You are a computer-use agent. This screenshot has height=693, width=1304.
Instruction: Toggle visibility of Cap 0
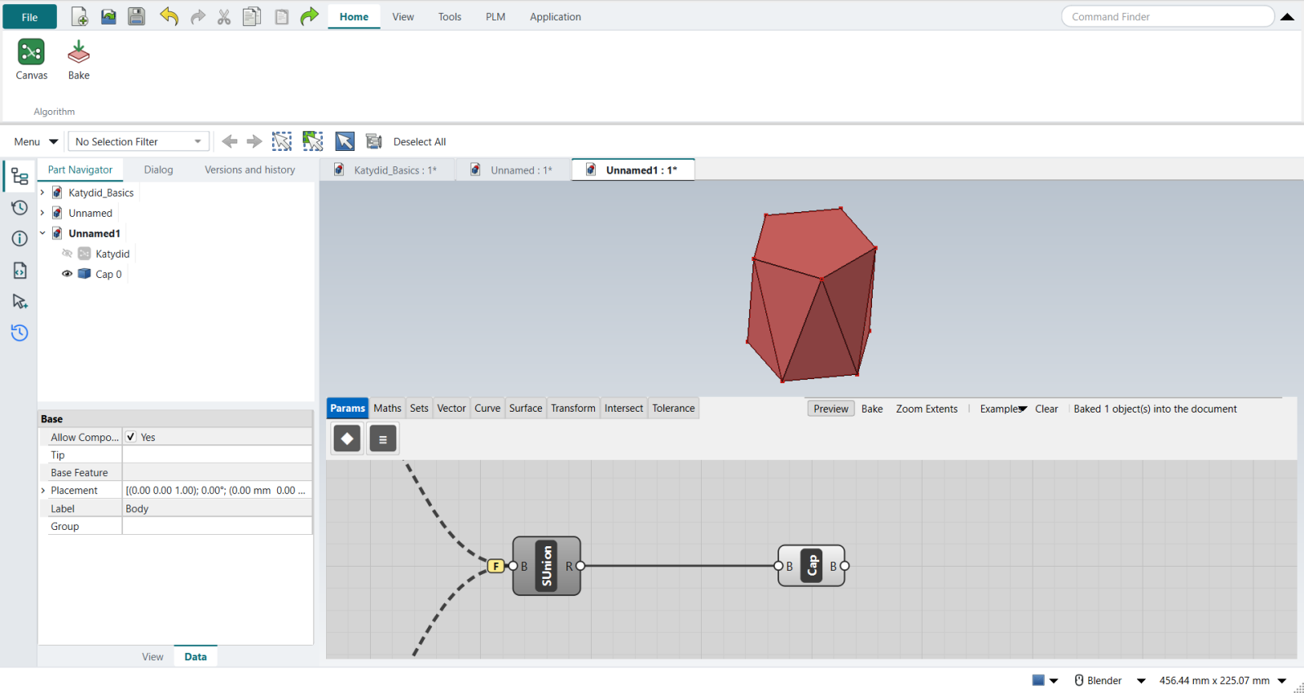[68, 274]
